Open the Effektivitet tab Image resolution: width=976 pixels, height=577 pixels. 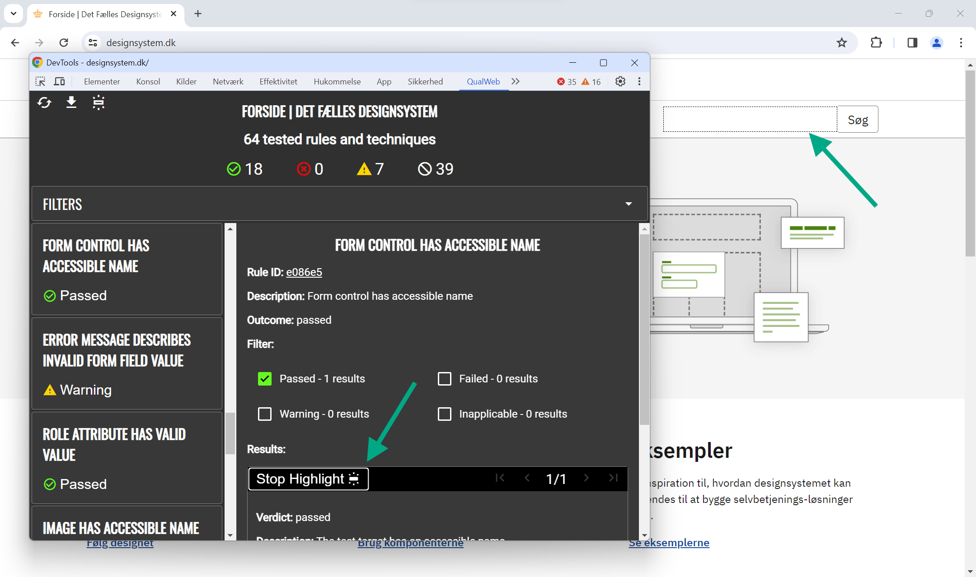[x=278, y=81]
